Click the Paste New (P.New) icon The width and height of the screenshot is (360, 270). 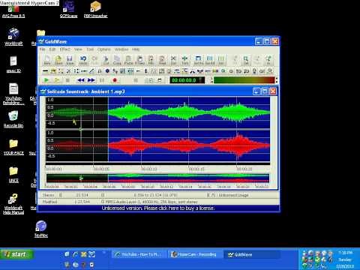(x=139, y=60)
